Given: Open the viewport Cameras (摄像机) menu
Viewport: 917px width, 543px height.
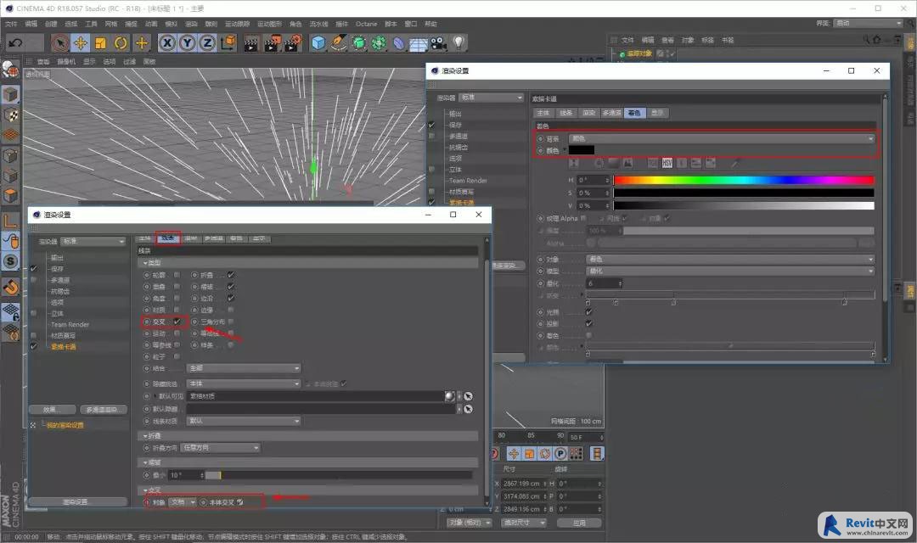Looking at the screenshot, I should 66,61.
